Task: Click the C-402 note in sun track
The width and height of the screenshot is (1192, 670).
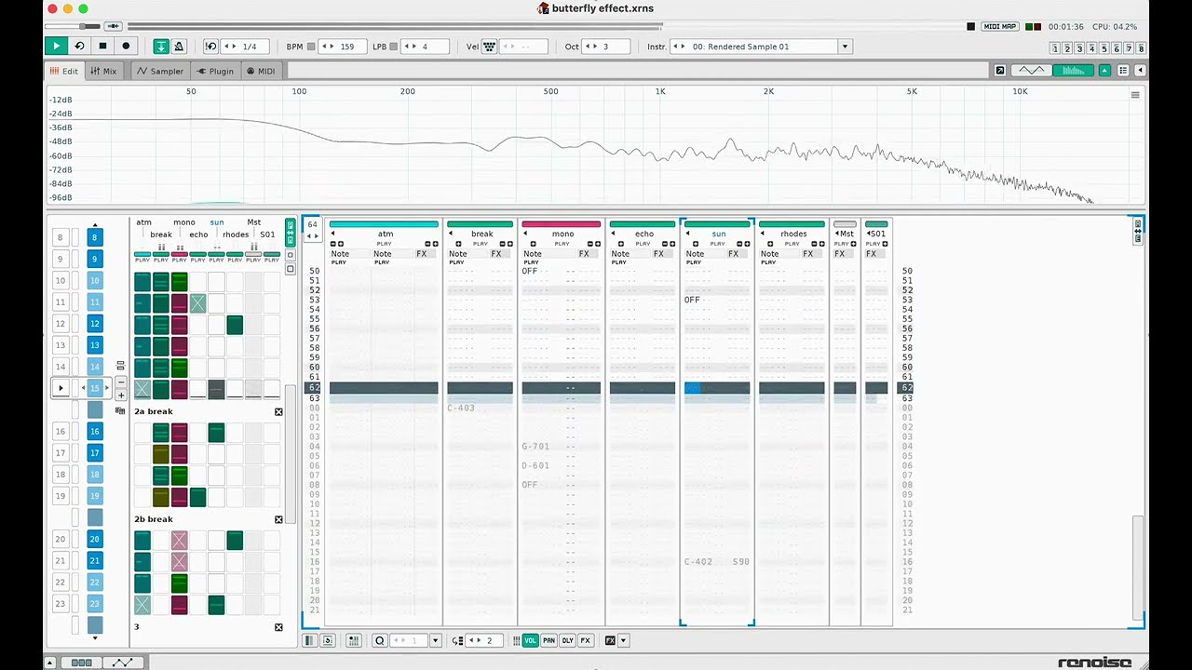Action: (698, 562)
